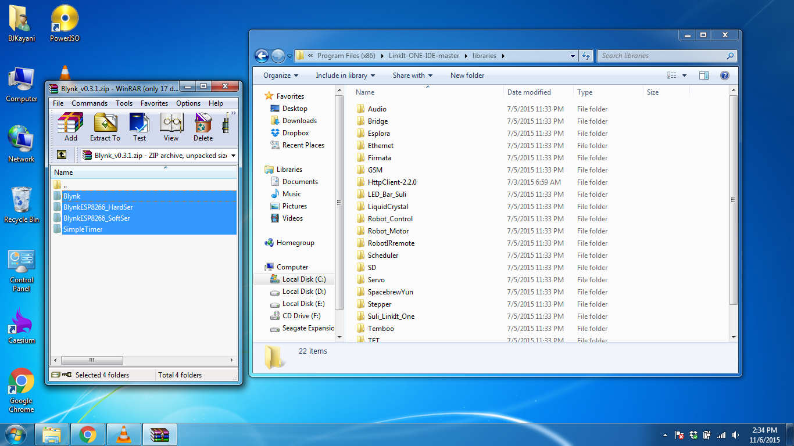The width and height of the screenshot is (794, 446).
Task: Select the Music library in the sidebar
Action: click(286, 194)
